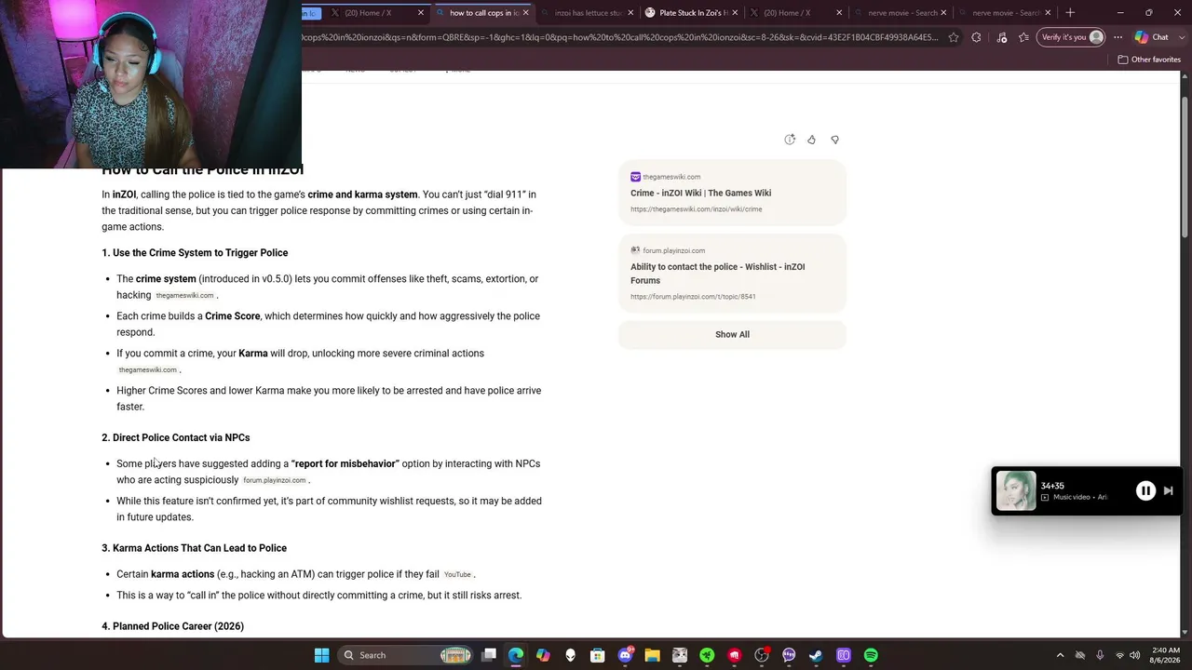Click the Microsoft Edge taskbar icon

tap(516, 655)
